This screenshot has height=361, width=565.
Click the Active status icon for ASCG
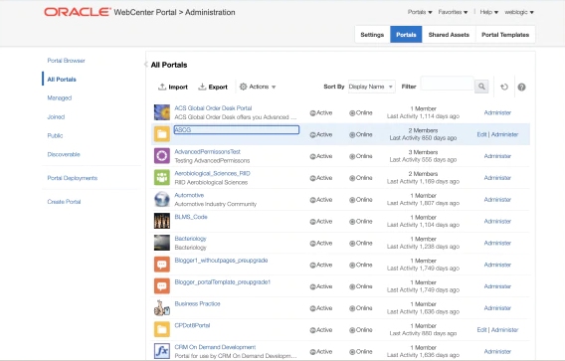pos(312,134)
